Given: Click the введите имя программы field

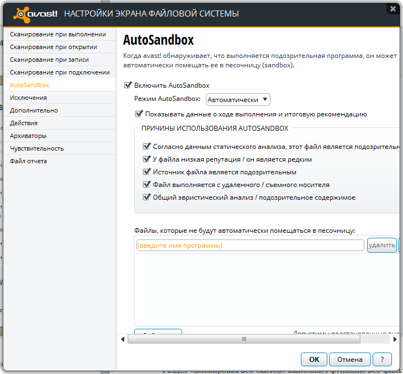Looking at the screenshot, I should (x=250, y=245).
